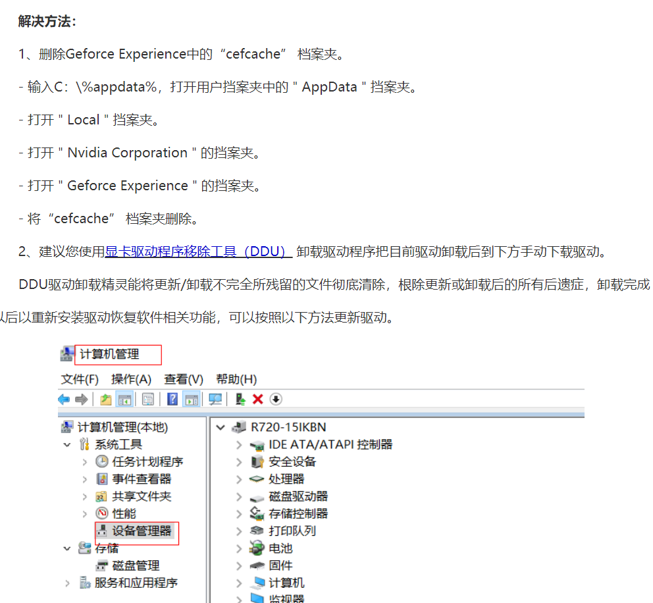Select the R720-15IKBN device label

tap(288, 427)
